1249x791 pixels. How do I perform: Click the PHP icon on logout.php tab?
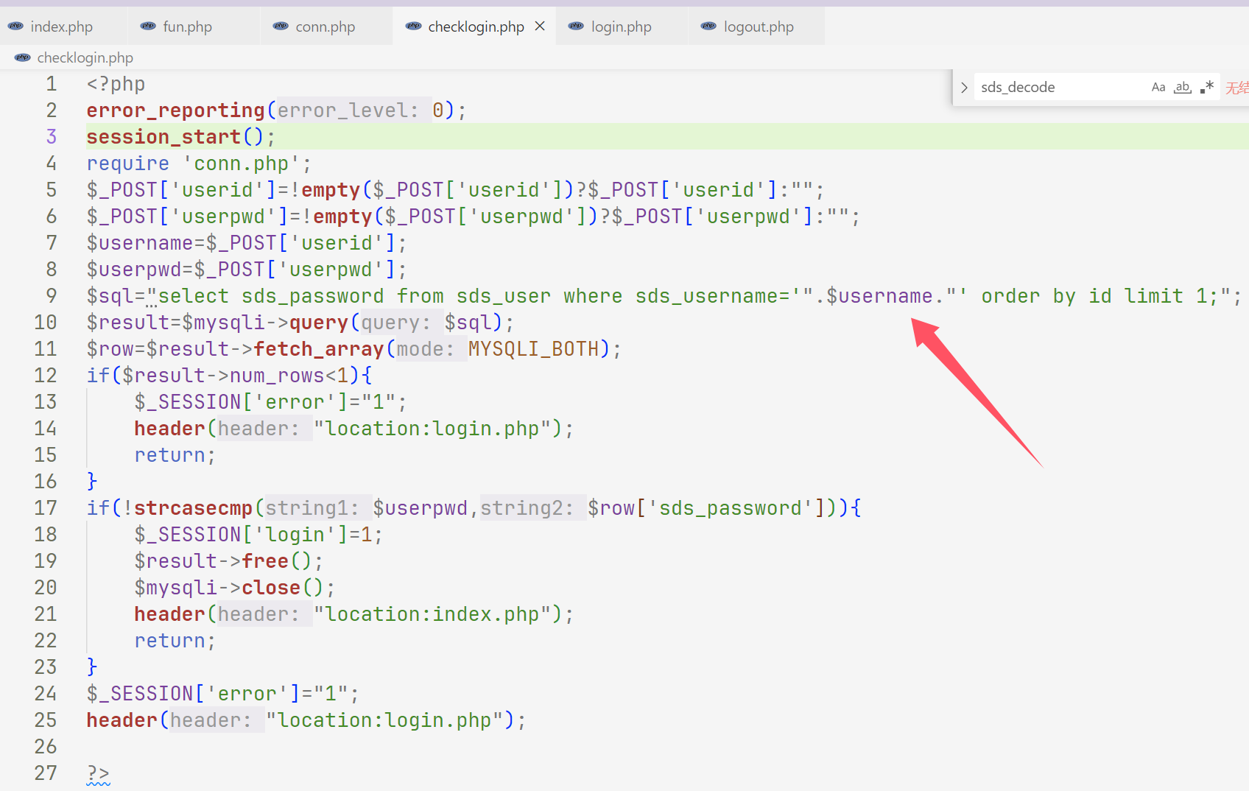coord(708,27)
